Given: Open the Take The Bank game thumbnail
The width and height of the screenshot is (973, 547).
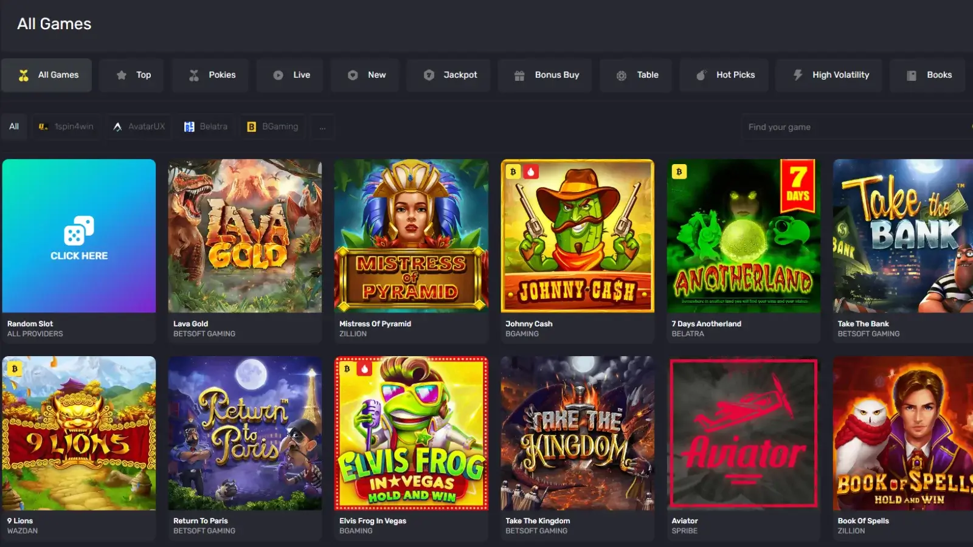Looking at the screenshot, I should coord(903,236).
